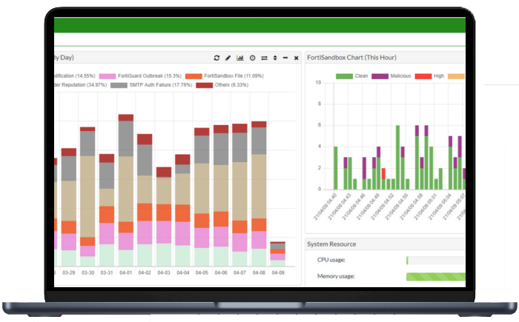The image size is (519, 322).
Task: Click the 'By Day)' widget title text
Action: 65,58
